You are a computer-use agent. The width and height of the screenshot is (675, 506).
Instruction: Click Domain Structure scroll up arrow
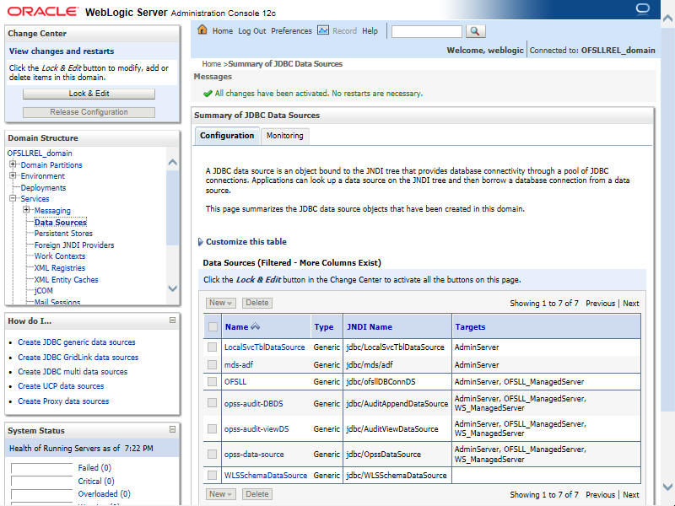tap(173, 162)
